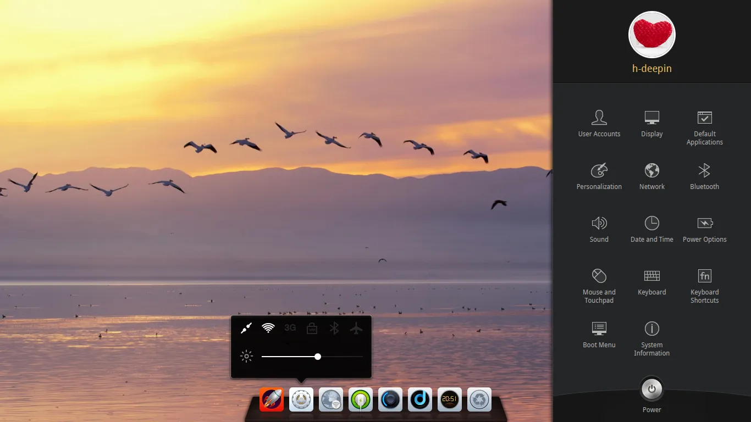Click the volume knob dock icon
The image size is (751, 422).
tap(390, 399)
